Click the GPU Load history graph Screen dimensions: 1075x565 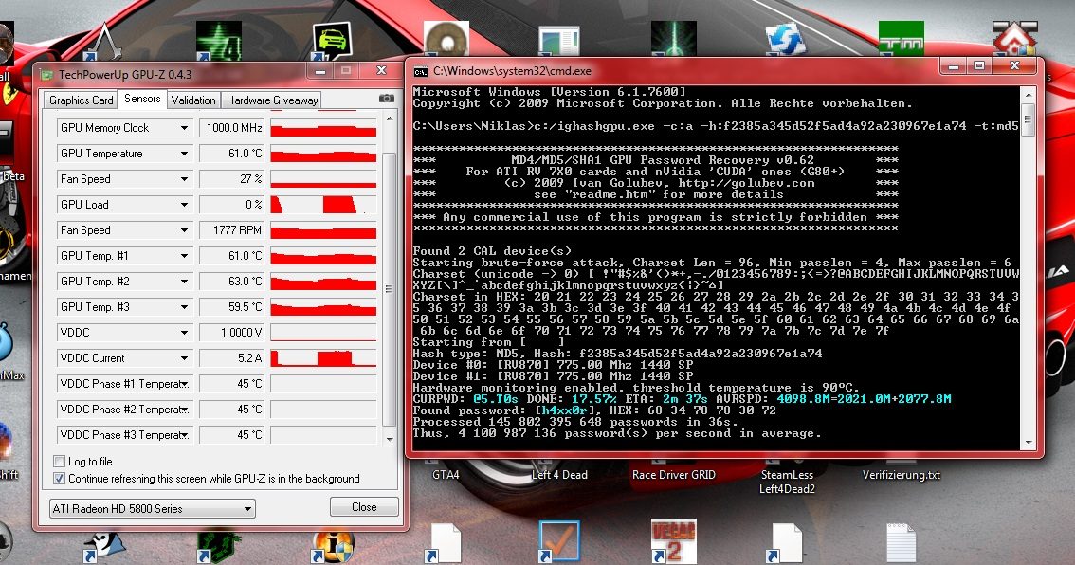point(323,205)
